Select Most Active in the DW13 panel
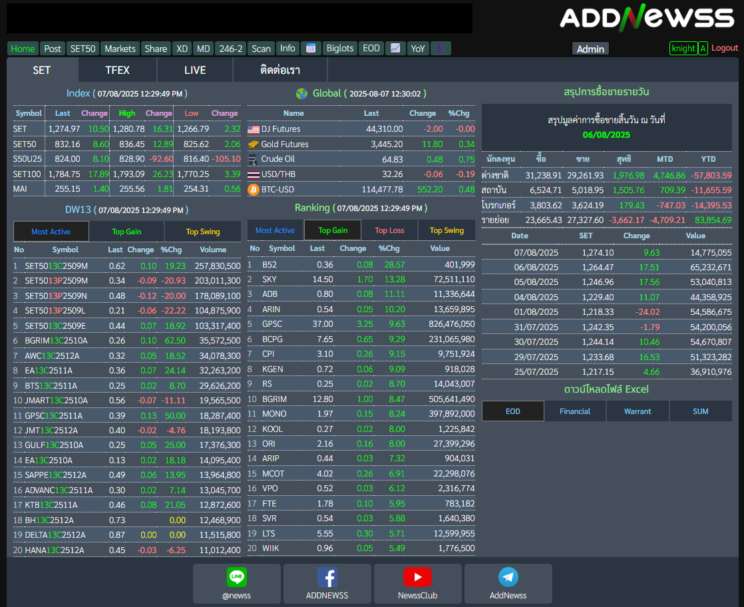The width and height of the screenshot is (744, 607). pos(51,232)
